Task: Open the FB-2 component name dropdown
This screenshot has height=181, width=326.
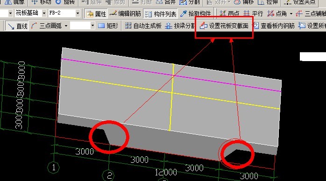Action: (78, 14)
